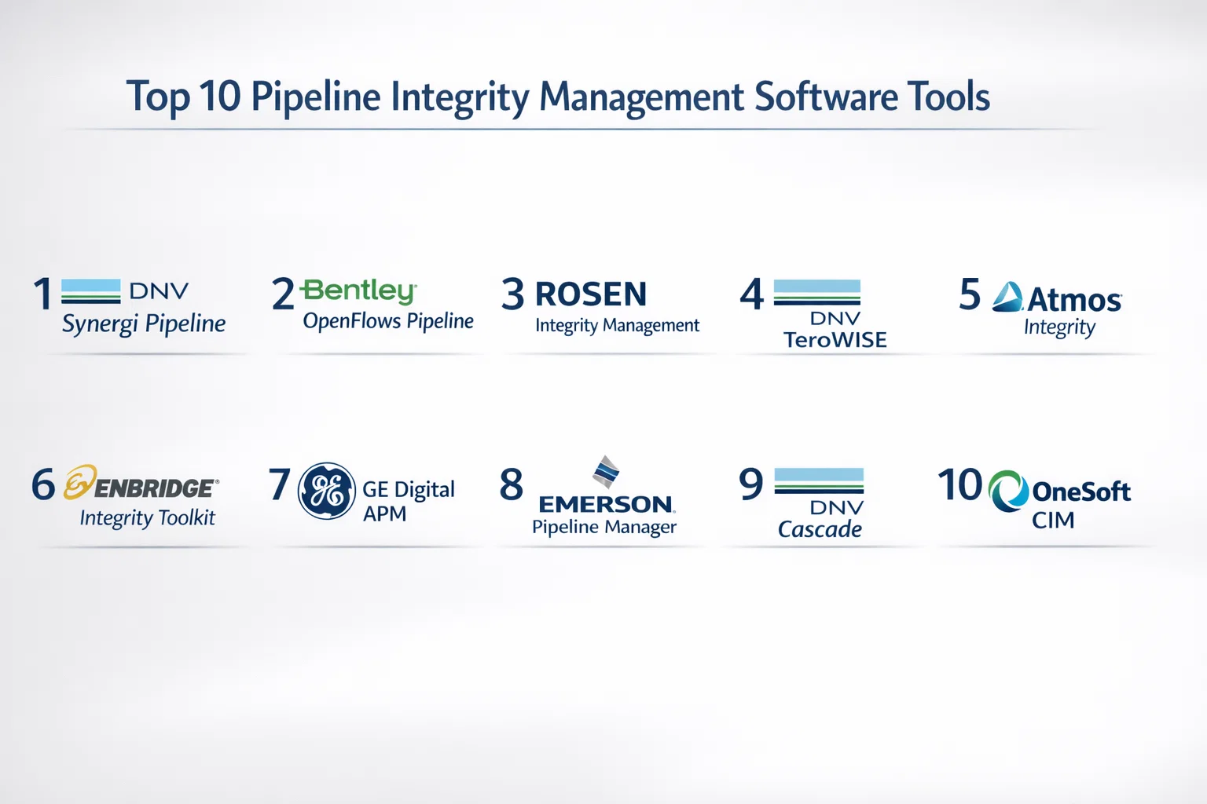Screen dimensions: 1207x804
Task: Click the GE circular monogram logo
Action: tap(327, 491)
